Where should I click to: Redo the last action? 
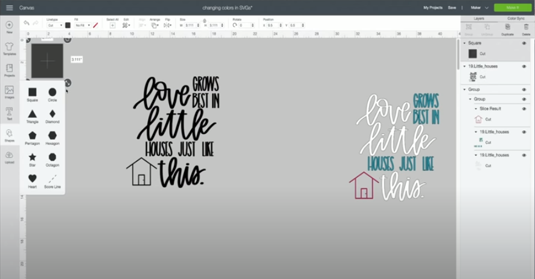coord(35,23)
